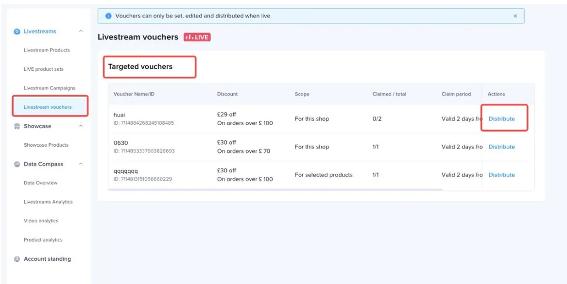Viewport: 567px width, 284px height.
Task: Click the Data Compass section icon
Action: pos(17,164)
